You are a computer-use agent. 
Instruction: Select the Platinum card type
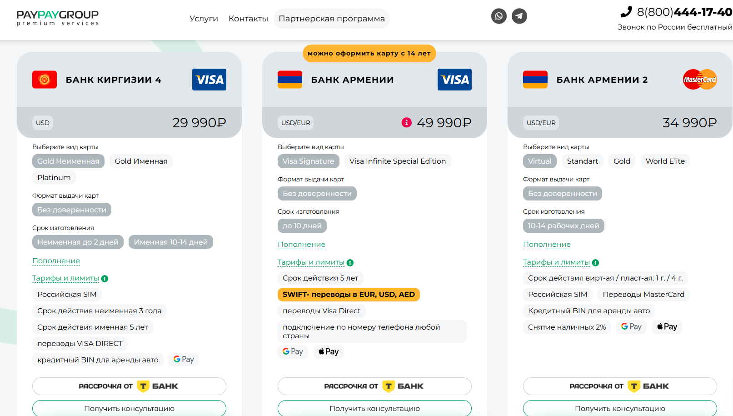tap(54, 178)
